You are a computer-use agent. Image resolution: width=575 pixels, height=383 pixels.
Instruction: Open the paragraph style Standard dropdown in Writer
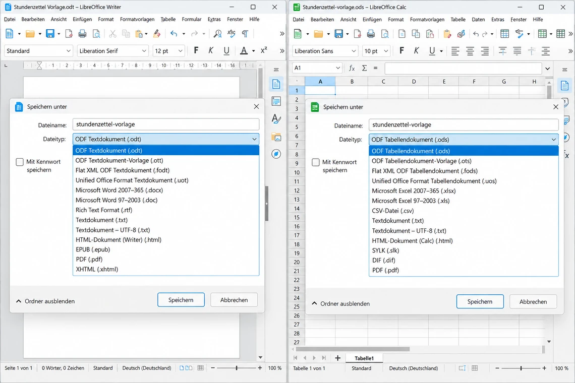(x=68, y=51)
